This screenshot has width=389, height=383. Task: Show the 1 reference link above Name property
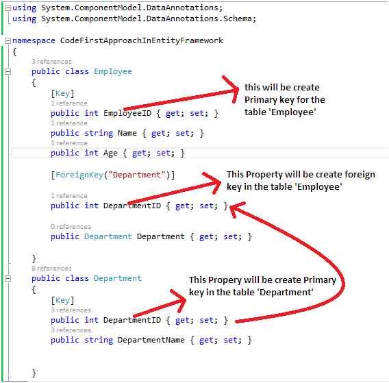[69, 123]
